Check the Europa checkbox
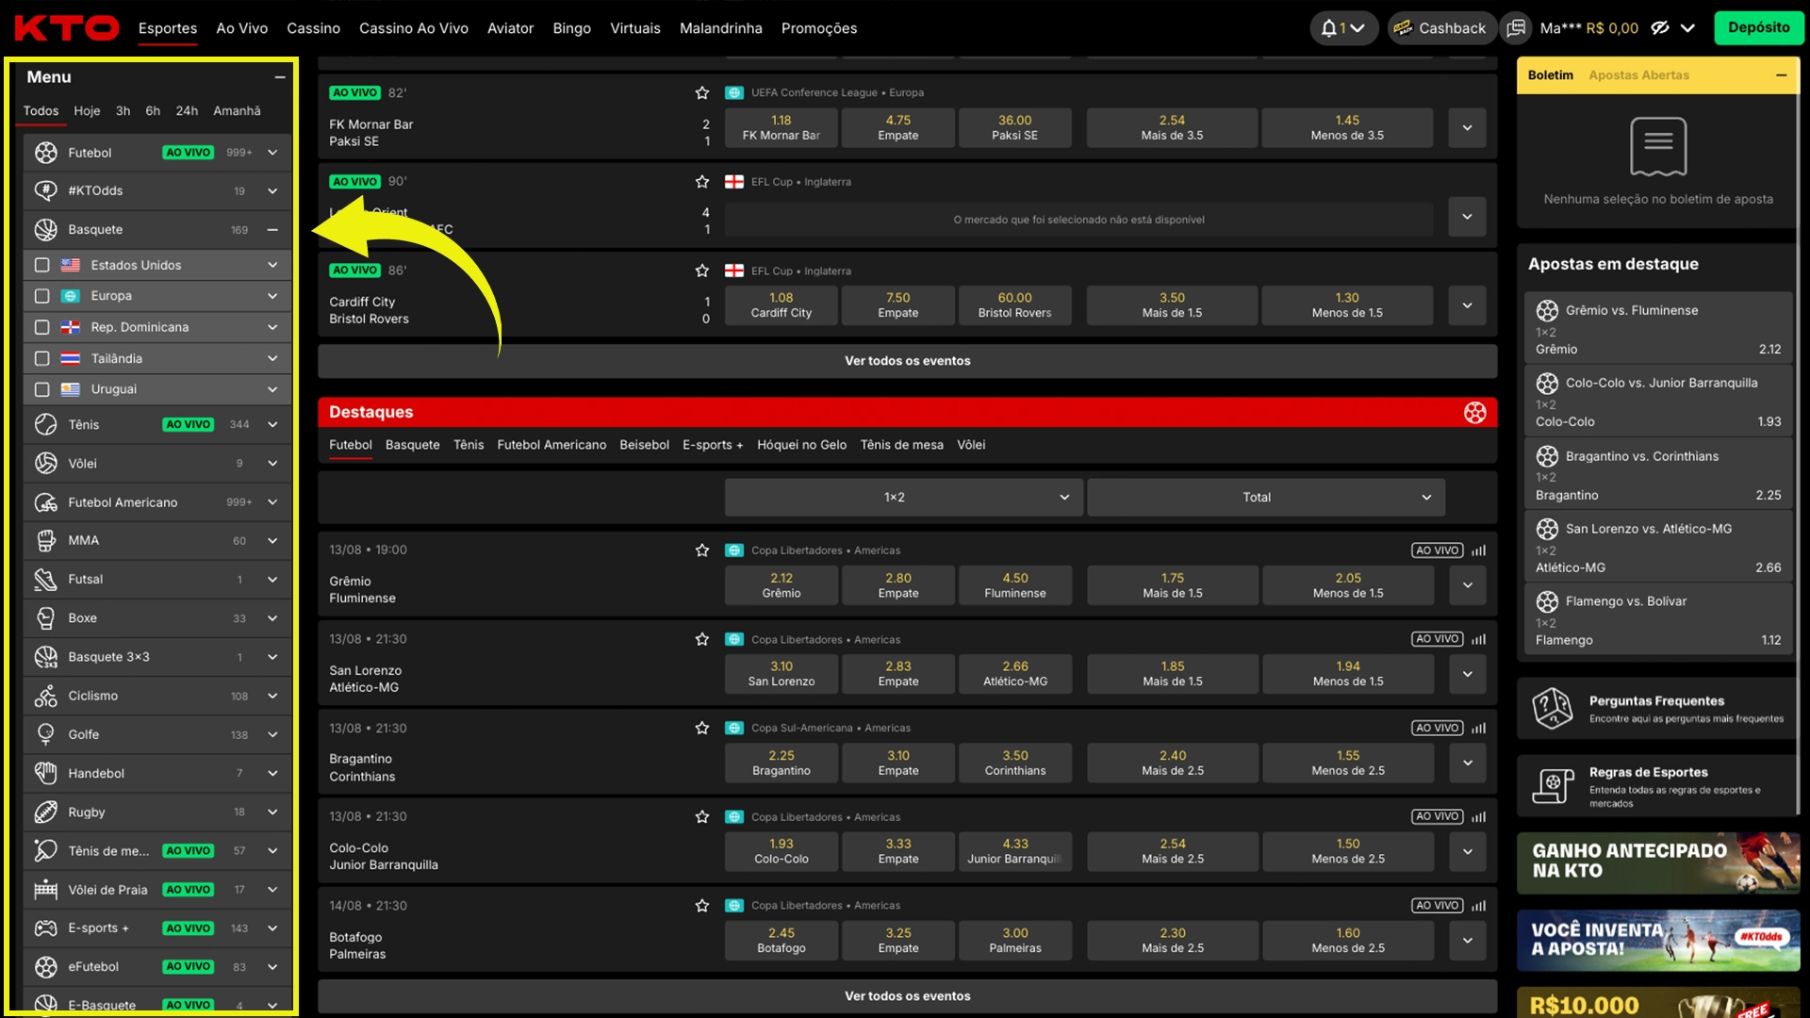 coord(41,296)
